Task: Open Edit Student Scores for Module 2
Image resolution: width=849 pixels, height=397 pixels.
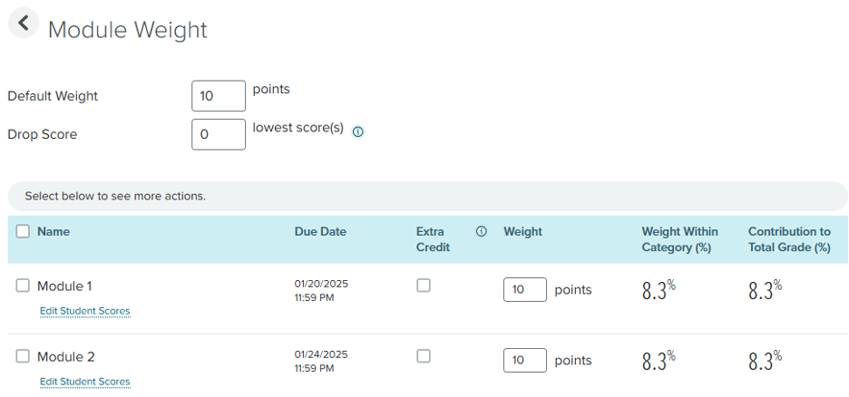Action: coord(85,382)
